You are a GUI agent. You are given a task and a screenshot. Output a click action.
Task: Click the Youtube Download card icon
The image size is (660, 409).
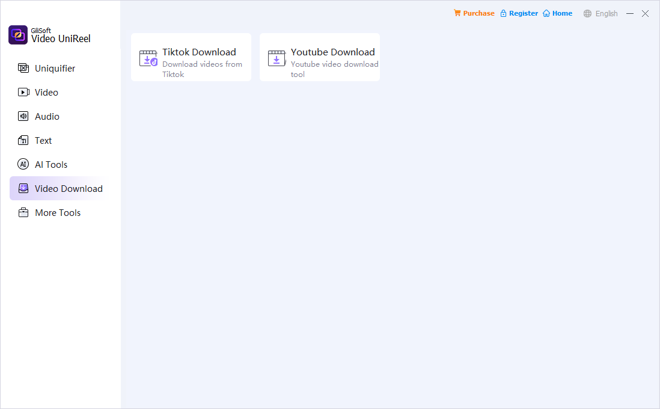point(277,58)
